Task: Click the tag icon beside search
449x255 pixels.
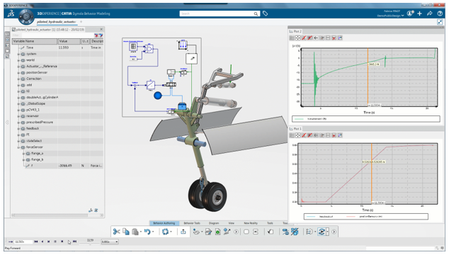Action: (x=266, y=13)
